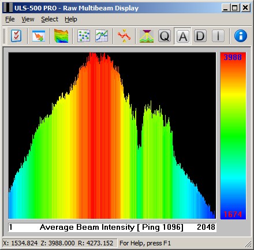254x250 pixels.
Task: Select the colored 3D surface view icon
Action: point(61,36)
